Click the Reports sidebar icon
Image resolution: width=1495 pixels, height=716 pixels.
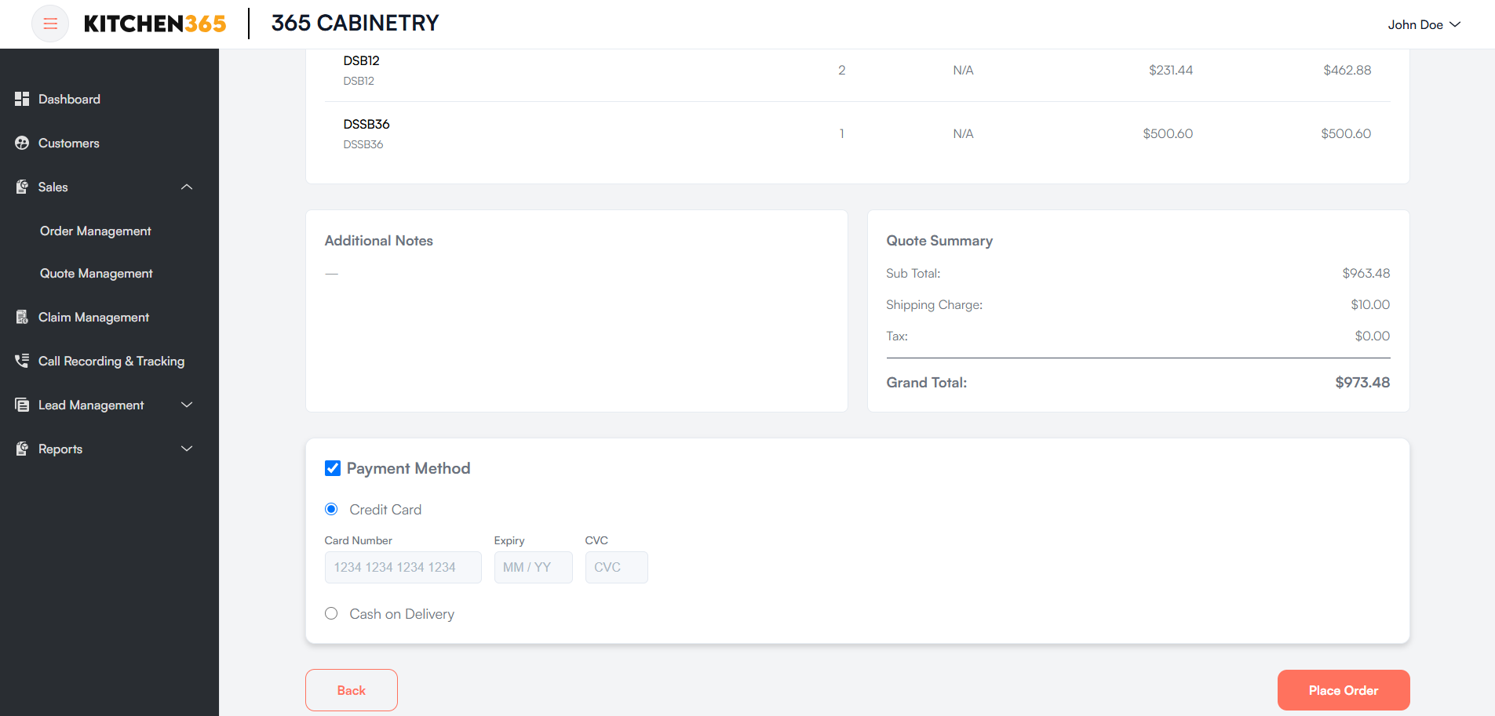point(22,449)
